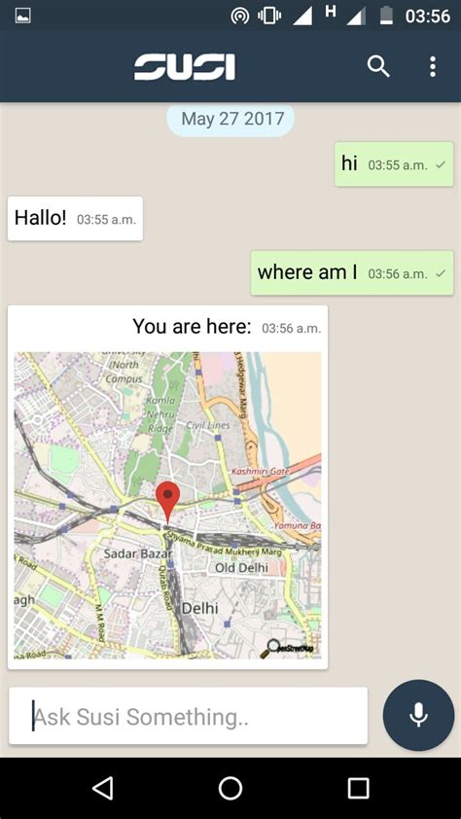This screenshot has width=461, height=819.
Task: Tap the battery icon in status bar
Action: coord(386,16)
